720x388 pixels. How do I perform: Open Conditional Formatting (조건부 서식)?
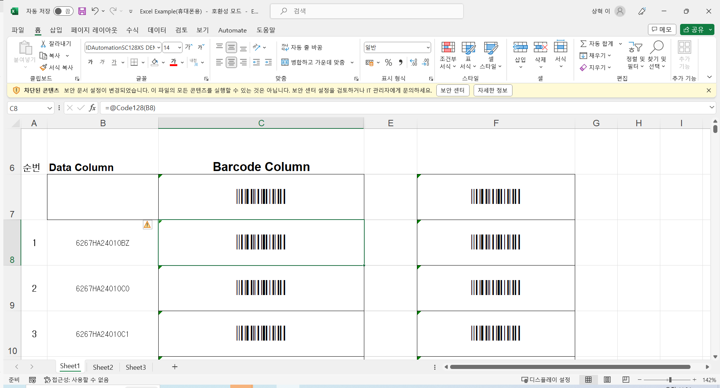[448, 55]
